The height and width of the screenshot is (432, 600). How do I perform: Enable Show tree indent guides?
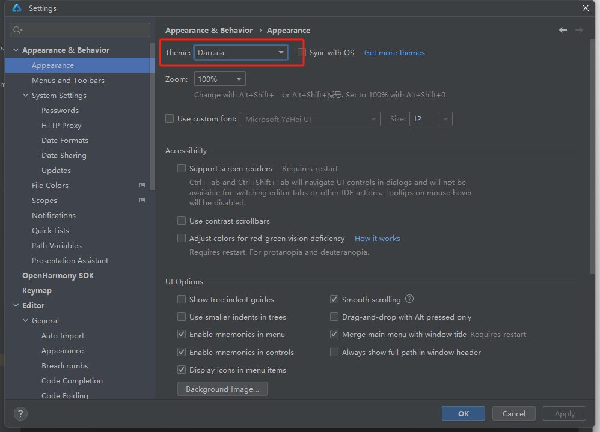[x=182, y=299]
